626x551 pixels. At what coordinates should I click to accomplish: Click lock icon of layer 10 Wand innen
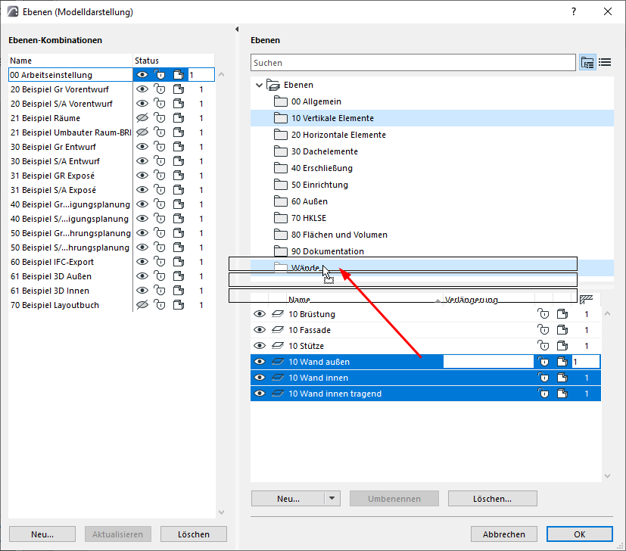tap(543, 378)
